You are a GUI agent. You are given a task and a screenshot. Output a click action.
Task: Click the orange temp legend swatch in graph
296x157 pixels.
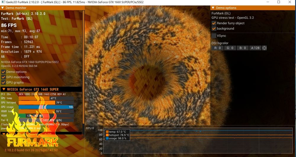[x=107, y=132]
